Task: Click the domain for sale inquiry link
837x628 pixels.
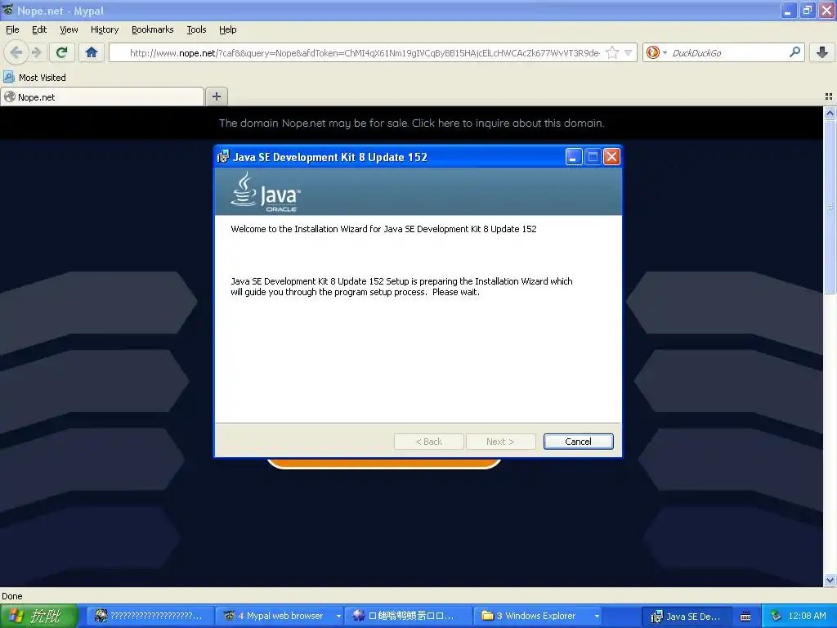Action: (x=412, y=123)
